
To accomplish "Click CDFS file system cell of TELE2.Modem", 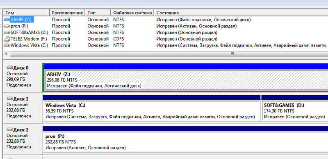I will (118, 39).
